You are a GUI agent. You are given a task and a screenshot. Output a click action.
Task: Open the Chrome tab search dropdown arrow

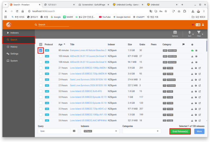(5, 5)
